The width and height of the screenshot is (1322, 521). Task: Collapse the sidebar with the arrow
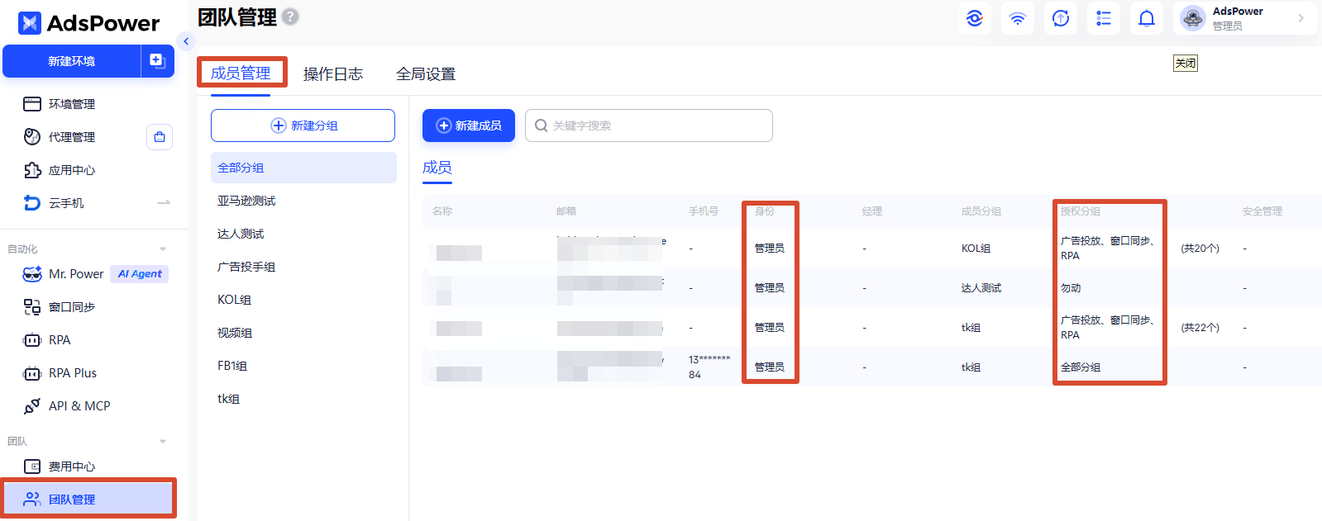pyautogui.click(x=186, y=41)
